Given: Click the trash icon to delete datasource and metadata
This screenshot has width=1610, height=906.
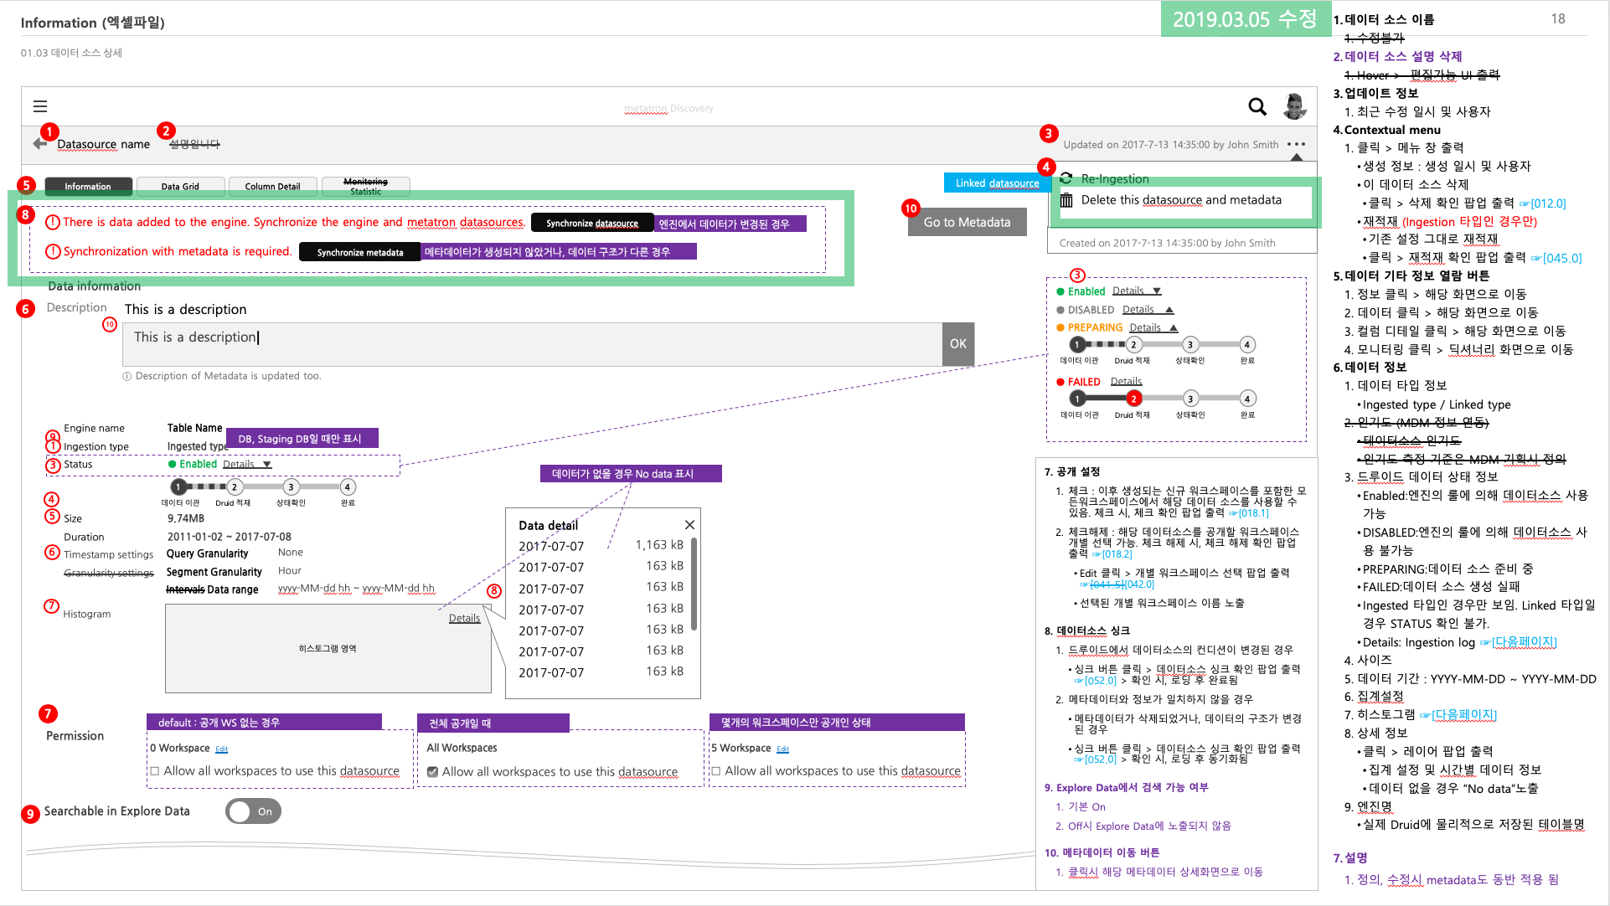Looking at the screenshot, I should point(1066,200).
